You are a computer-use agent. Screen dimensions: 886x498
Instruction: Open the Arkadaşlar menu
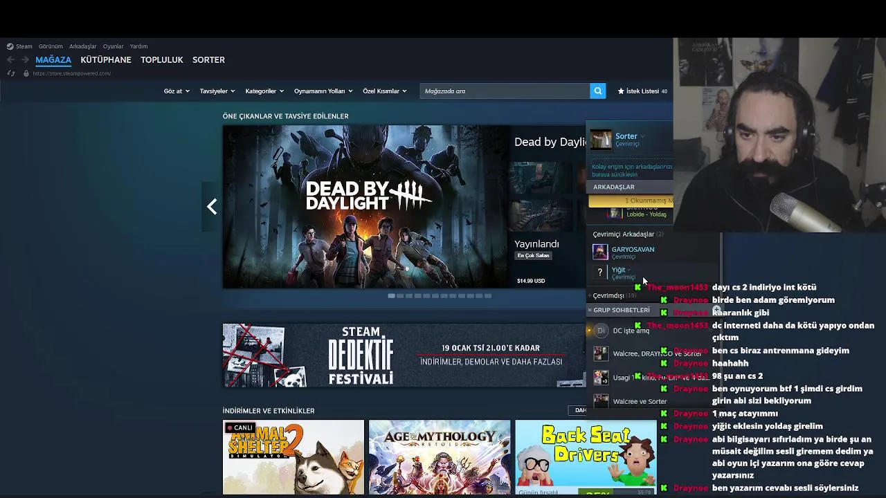pos(83,46)
